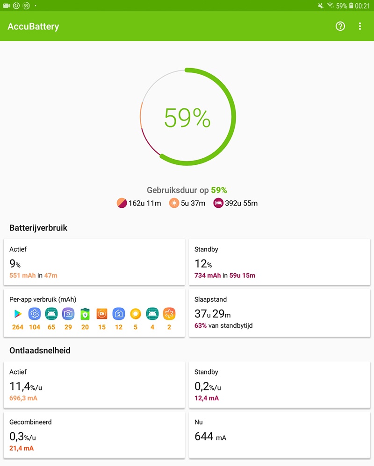
Task: Tap the Android icon showing 65 mAh
Action: (x=51, y=314)
